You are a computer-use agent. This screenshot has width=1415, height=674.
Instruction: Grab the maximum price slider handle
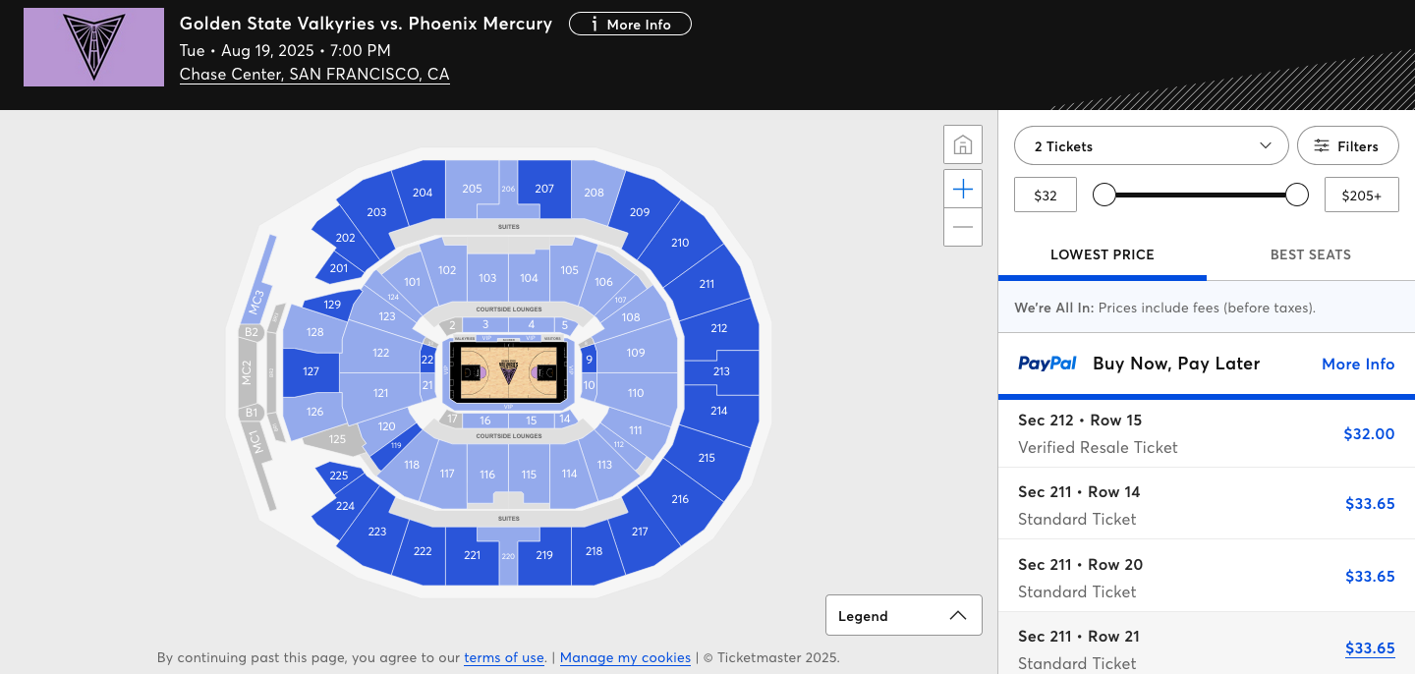click(1297, 195)
